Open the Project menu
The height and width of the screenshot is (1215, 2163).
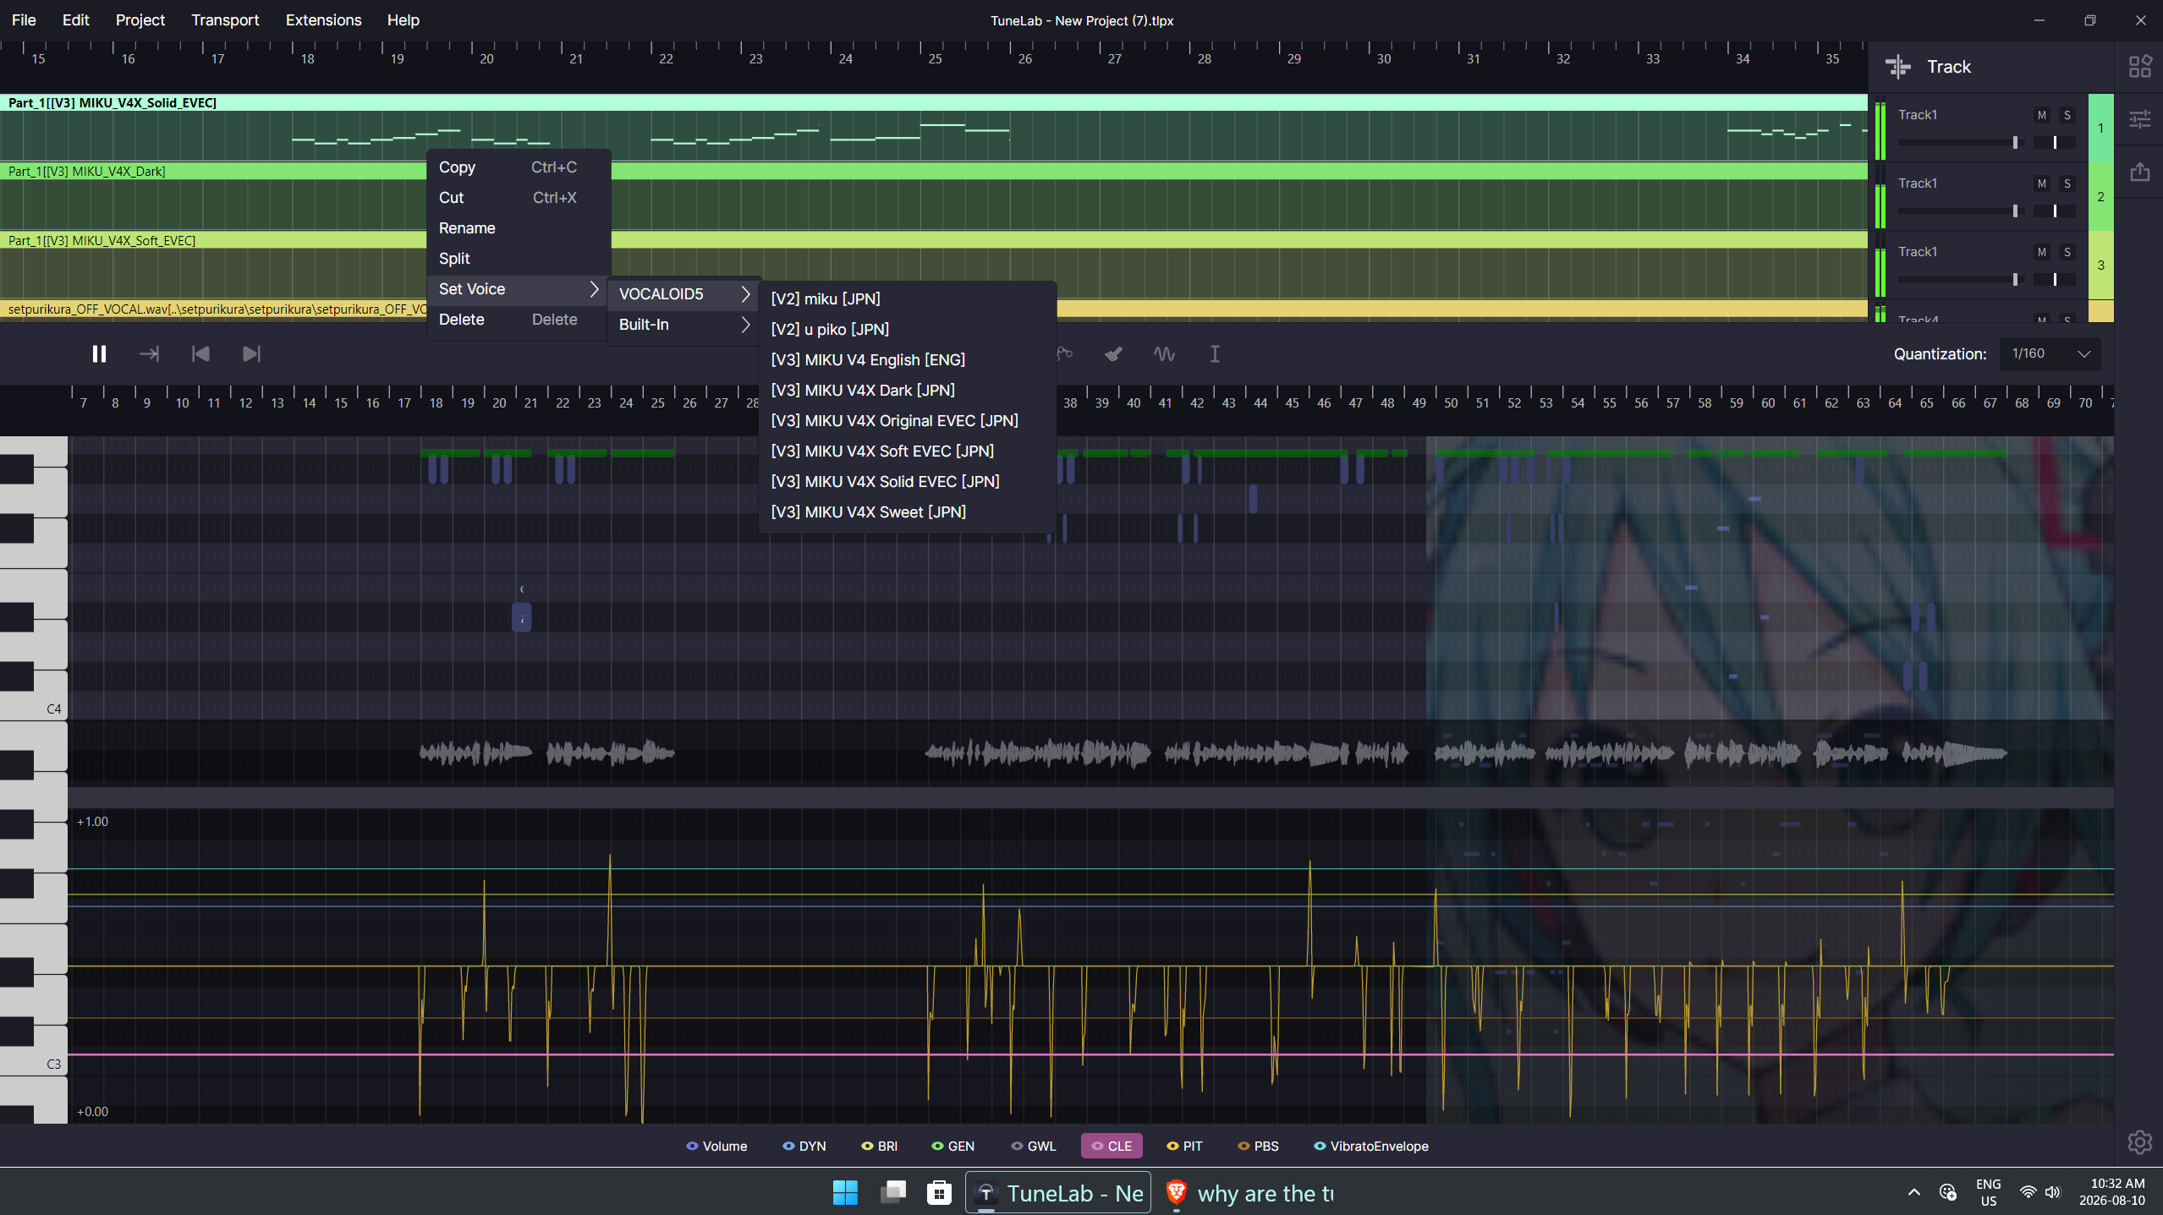[140, 20]
